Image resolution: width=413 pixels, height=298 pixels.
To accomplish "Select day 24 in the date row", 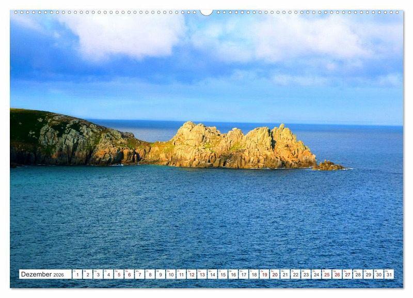I will point(316,275).
